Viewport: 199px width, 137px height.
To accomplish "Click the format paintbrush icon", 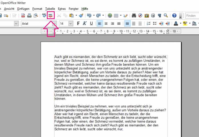I will click(x=81, y=15).
